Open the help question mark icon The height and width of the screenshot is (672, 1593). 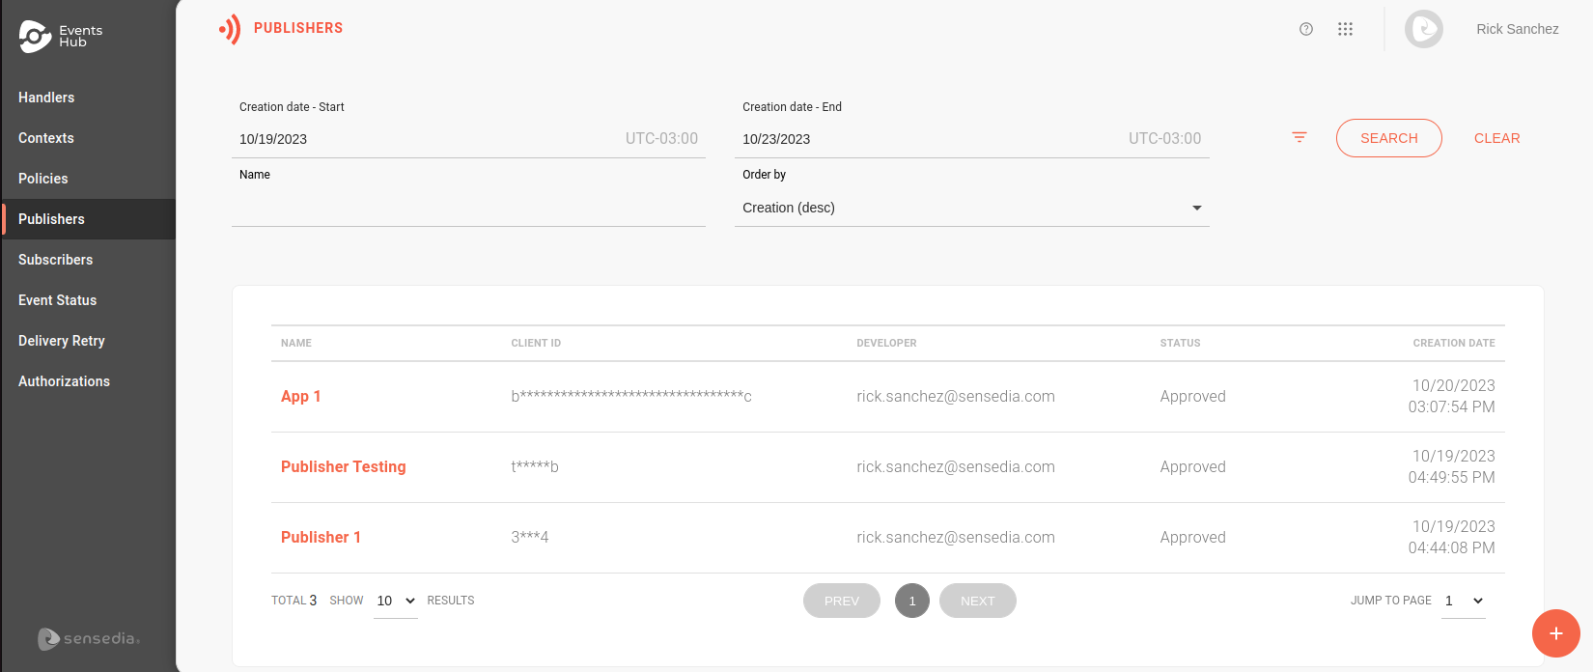(x=1306, y=29)
